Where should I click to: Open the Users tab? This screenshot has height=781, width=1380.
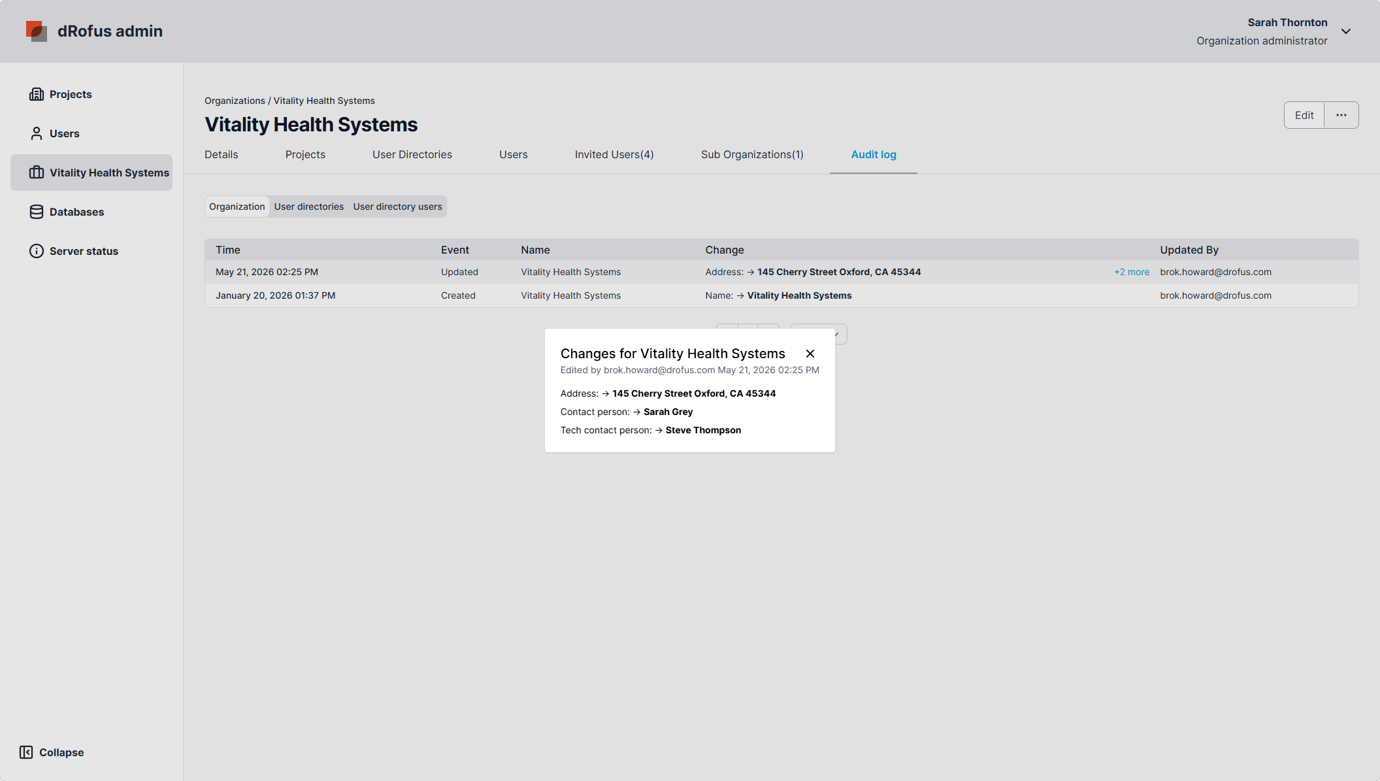pyautogui.click(x=514, y=154)
